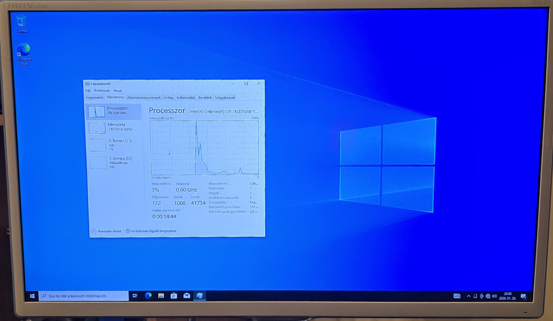Viewport: 553px width, 321px height.
Task: Click the Feladatkezelő title bar icon
Action: pos(87,84)
